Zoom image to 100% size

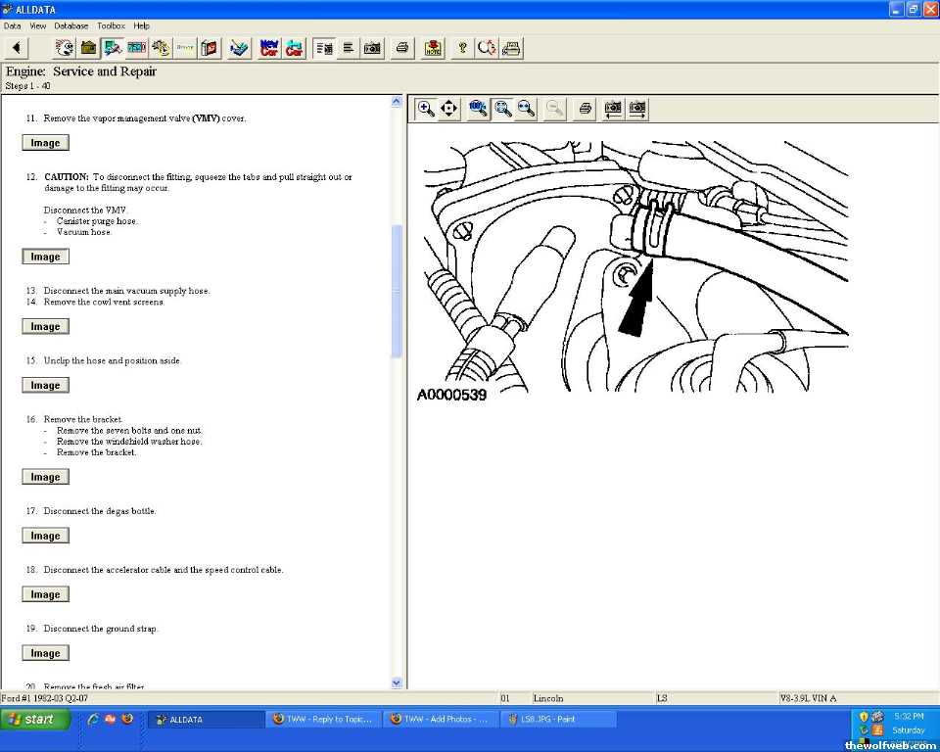coord(479,109)
